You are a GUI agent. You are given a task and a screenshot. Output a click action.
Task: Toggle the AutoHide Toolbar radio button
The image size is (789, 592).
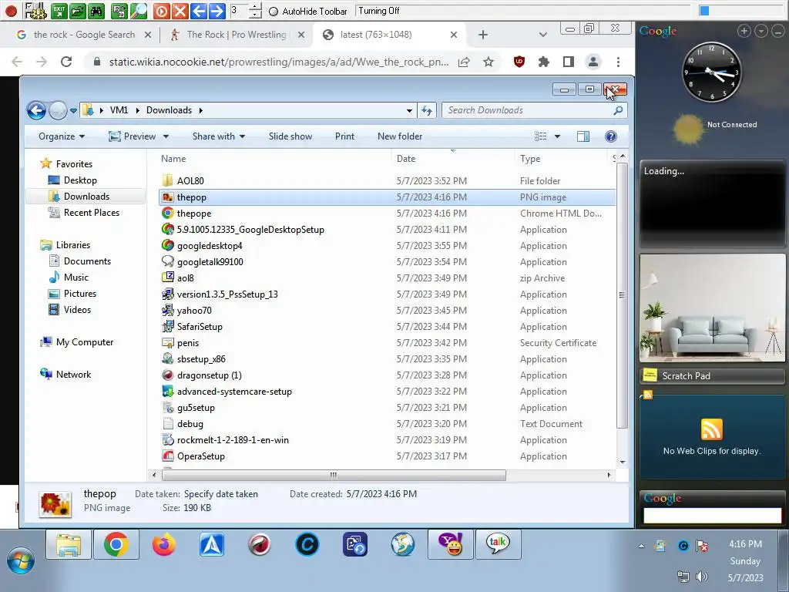point(274,11)
